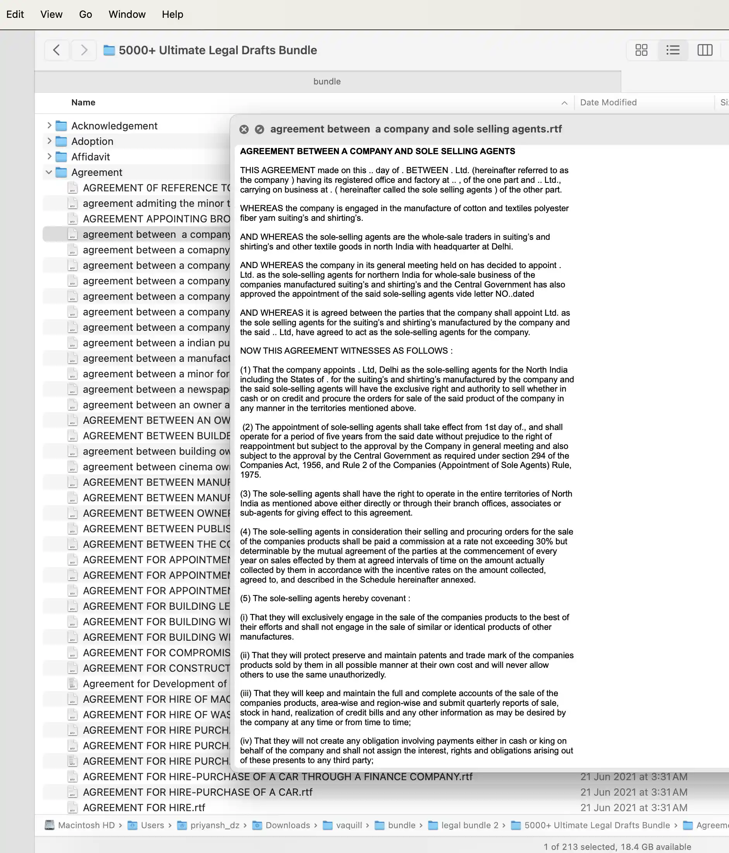Select AGREEMENT FOR HIRE-PURCHASE OF A CAR THROUGH A FINANCE COMPANY.rtf
This screenshot has height=853, width=729.
(x=278, y=776)
